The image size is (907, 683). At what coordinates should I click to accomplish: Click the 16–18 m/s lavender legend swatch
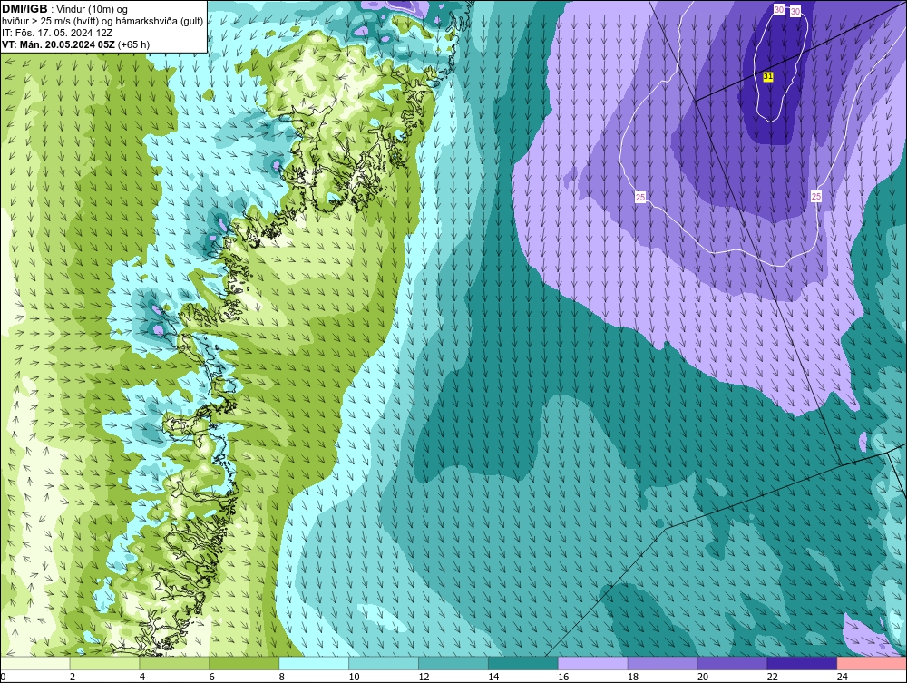[593, 663]
